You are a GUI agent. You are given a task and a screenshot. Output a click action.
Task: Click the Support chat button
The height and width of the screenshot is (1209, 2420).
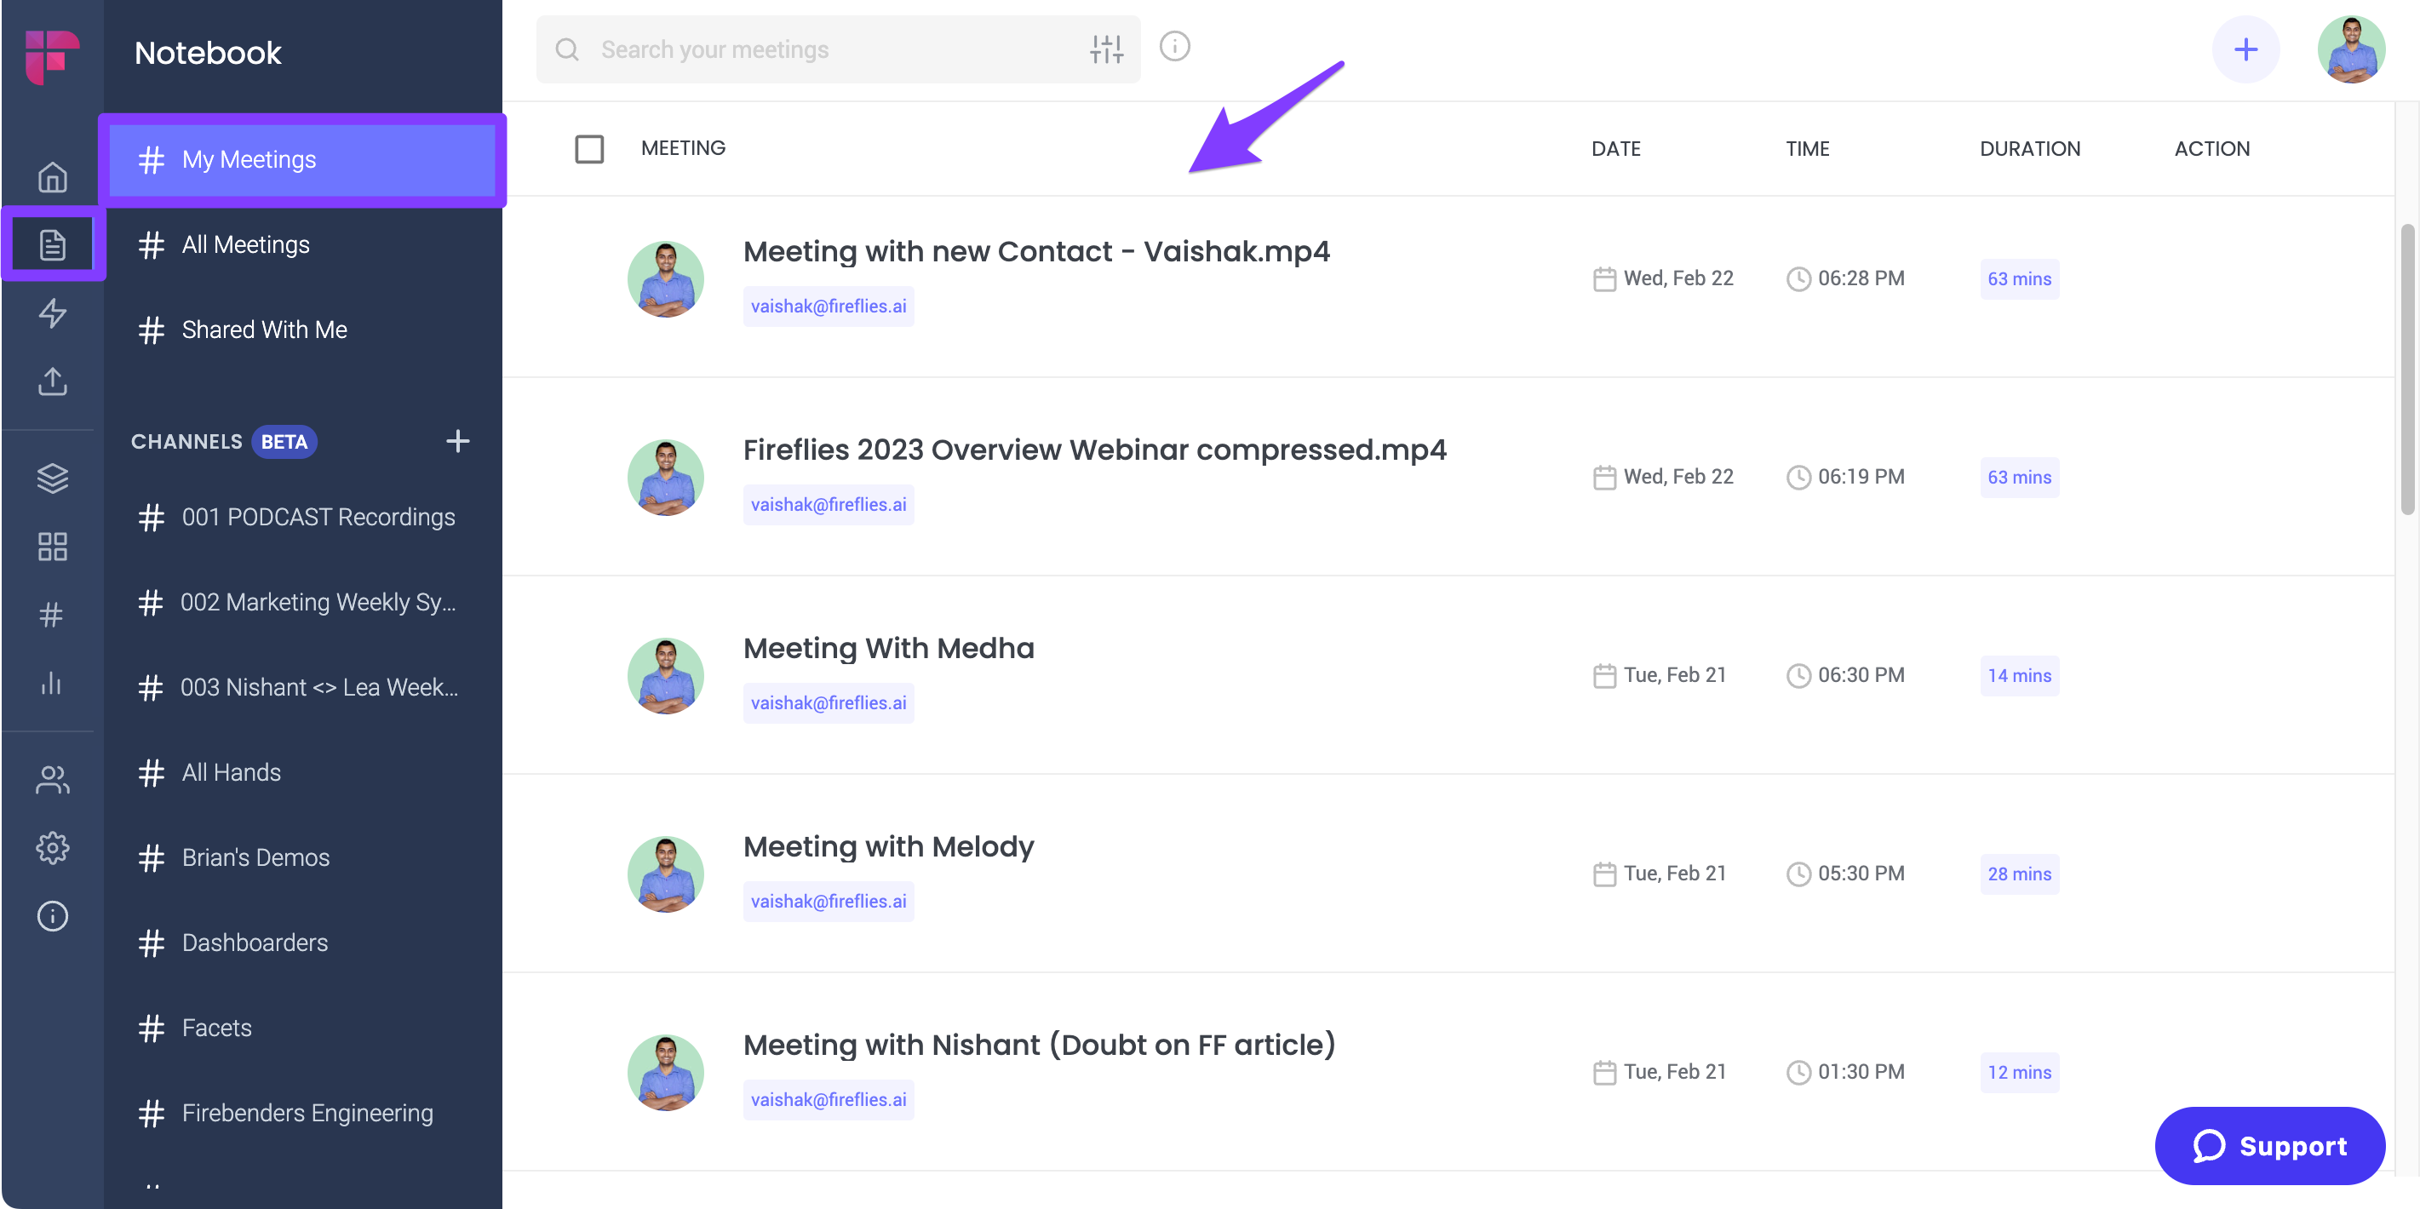pos(2268,1145)
